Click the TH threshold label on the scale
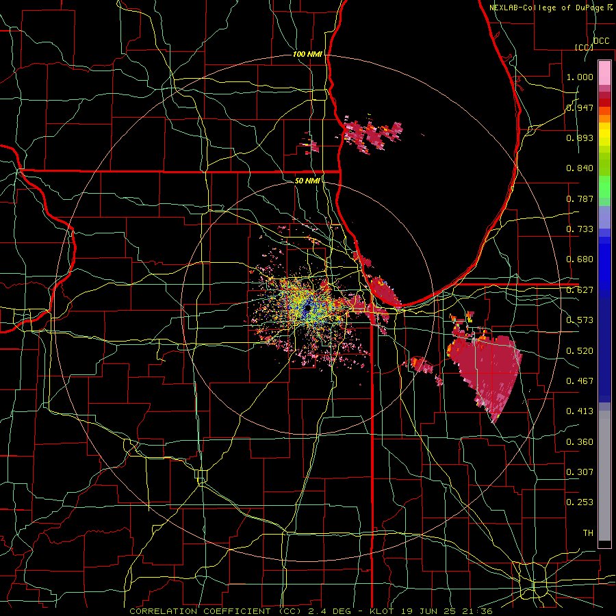The image size is (616, 616). coord(588,533)
